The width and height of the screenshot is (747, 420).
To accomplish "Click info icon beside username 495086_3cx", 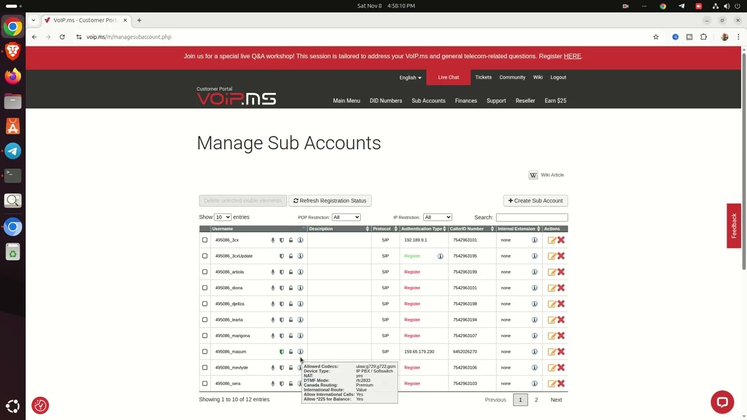I will (300, 240).
